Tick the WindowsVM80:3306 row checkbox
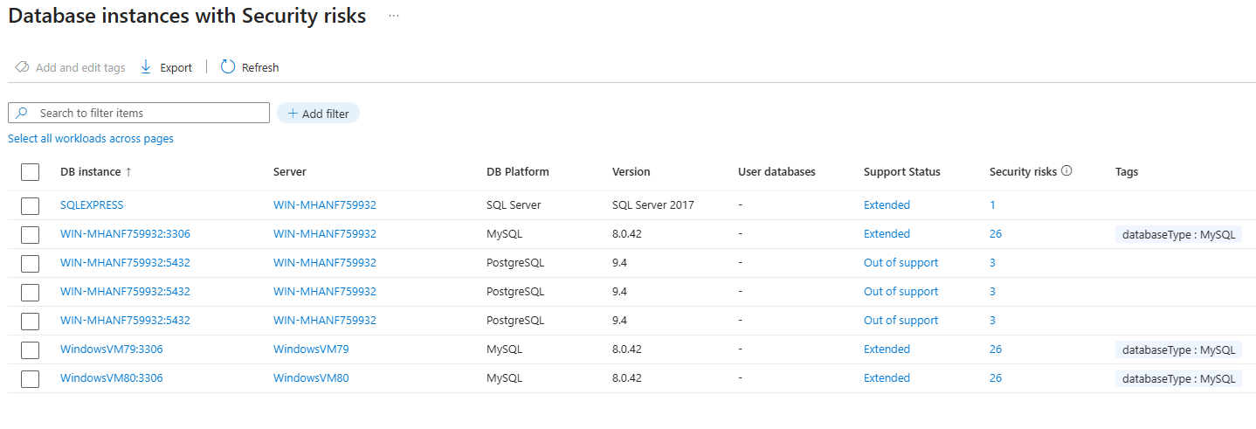This screenshot has height=429, width=1256. click(x=31, y=378)
